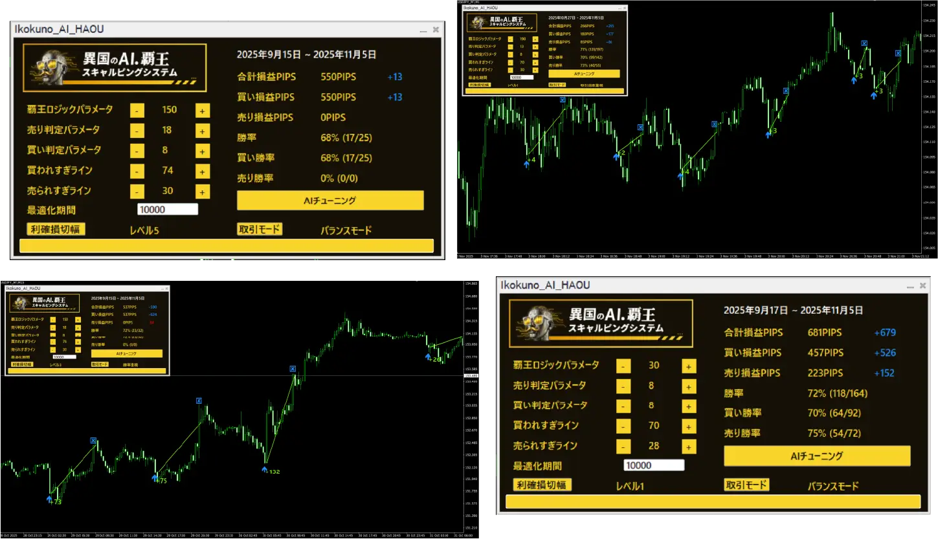This screenshot has width=938, height=539.
Task: Click yellow progress bar in the 681PIPS panel
Action: point(712,502)
